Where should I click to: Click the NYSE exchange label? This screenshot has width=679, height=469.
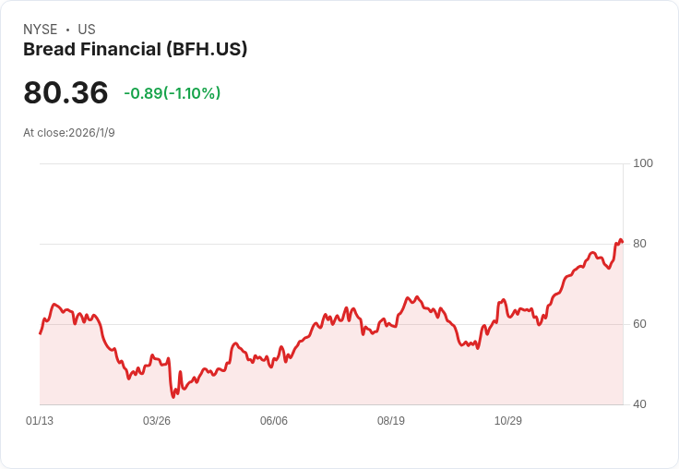coord(41,30)
